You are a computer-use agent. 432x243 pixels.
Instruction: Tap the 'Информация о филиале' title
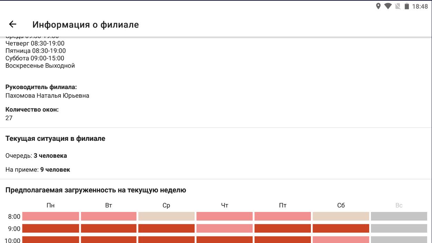(x=86, y=25)
